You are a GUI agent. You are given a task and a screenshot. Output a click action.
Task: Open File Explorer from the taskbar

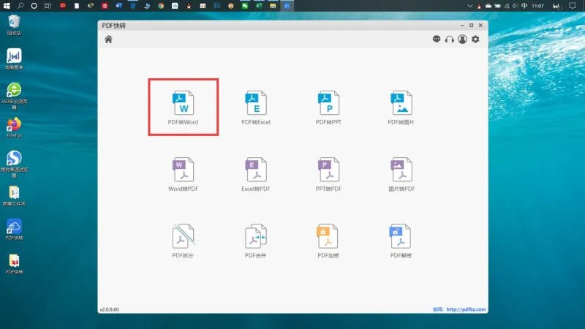click(273, 6)
